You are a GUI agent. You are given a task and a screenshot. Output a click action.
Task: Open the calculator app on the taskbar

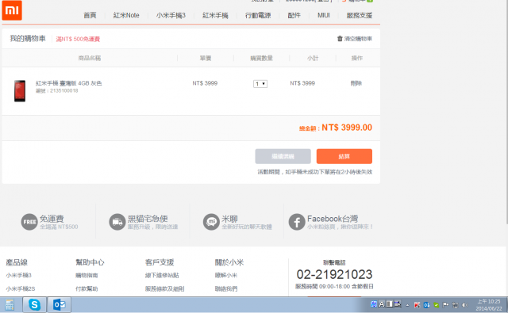10,304
